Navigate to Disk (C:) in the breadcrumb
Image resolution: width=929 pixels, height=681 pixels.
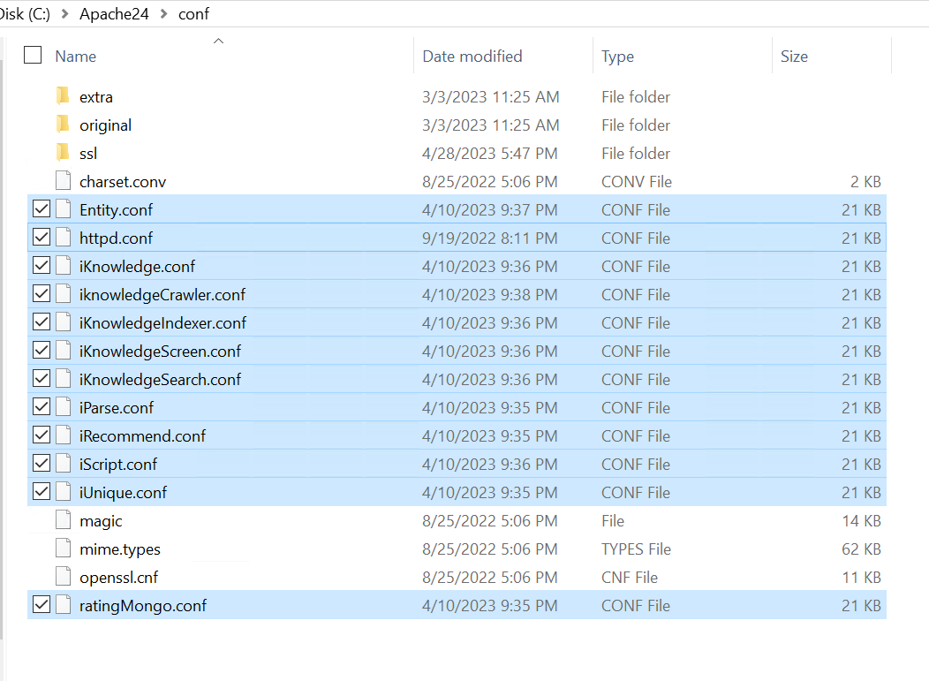coord(24,14)
